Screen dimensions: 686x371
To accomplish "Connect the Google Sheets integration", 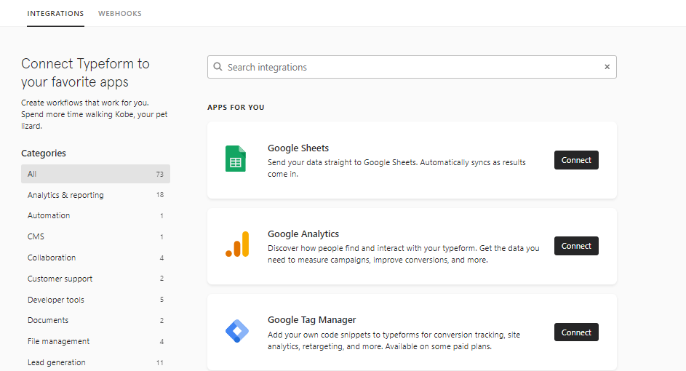I will 576,160.
